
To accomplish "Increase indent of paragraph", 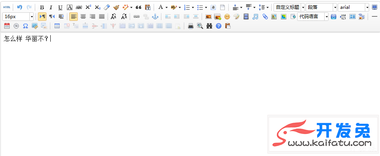I will pos(61,16).
